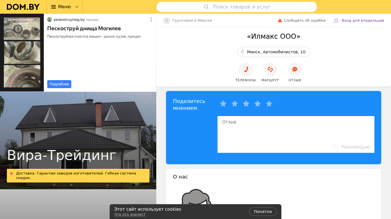Click the magnifier search icon
Image resolution: width=391 pixels, height=219 pixels.
point(206,7)
